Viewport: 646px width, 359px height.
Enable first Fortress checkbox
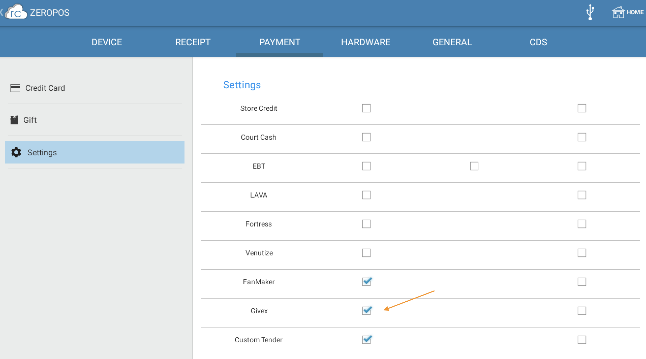pyautogui.click(x=366, y=224)
